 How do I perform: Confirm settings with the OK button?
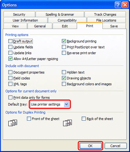(90, 146)
